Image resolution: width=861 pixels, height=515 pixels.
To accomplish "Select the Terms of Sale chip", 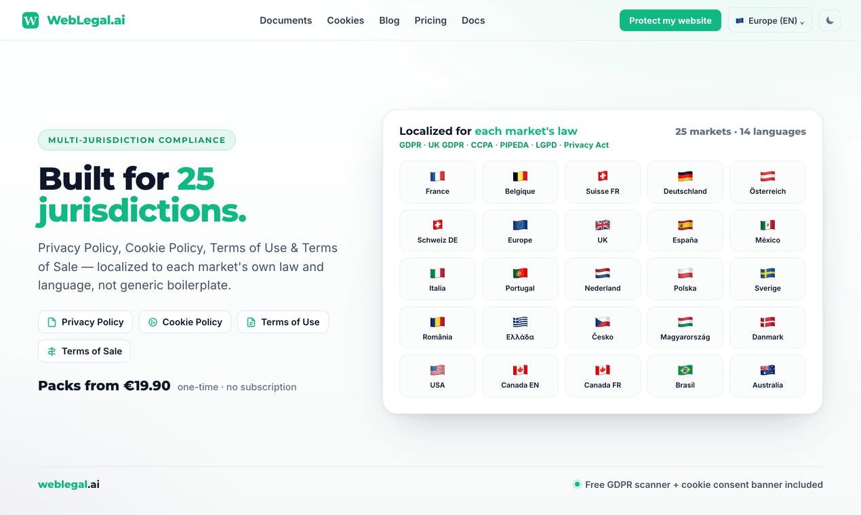I will point(84,351).
